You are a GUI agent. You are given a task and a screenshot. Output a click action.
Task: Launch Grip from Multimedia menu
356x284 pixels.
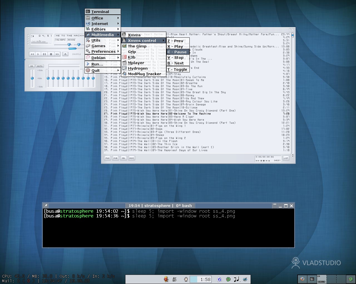144,52
